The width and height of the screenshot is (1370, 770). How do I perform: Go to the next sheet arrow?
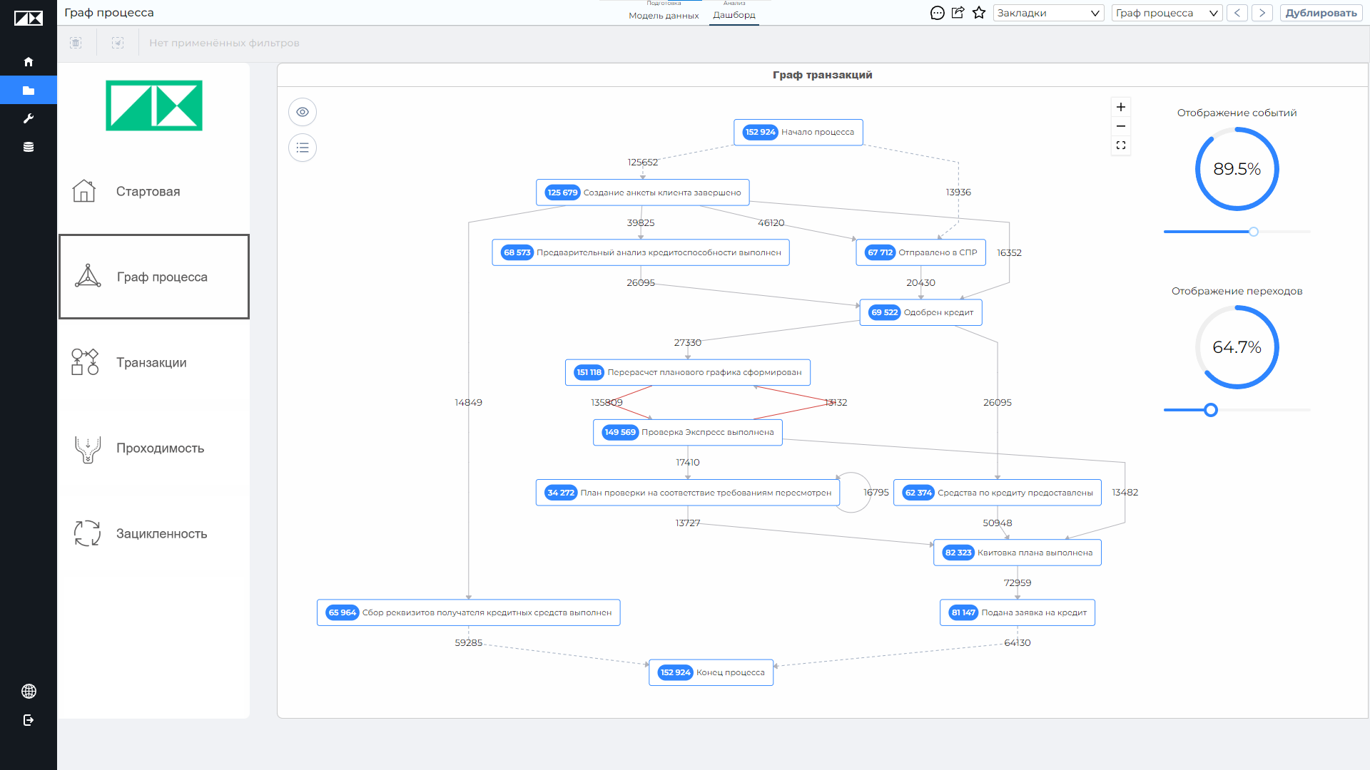point(1262,13)
